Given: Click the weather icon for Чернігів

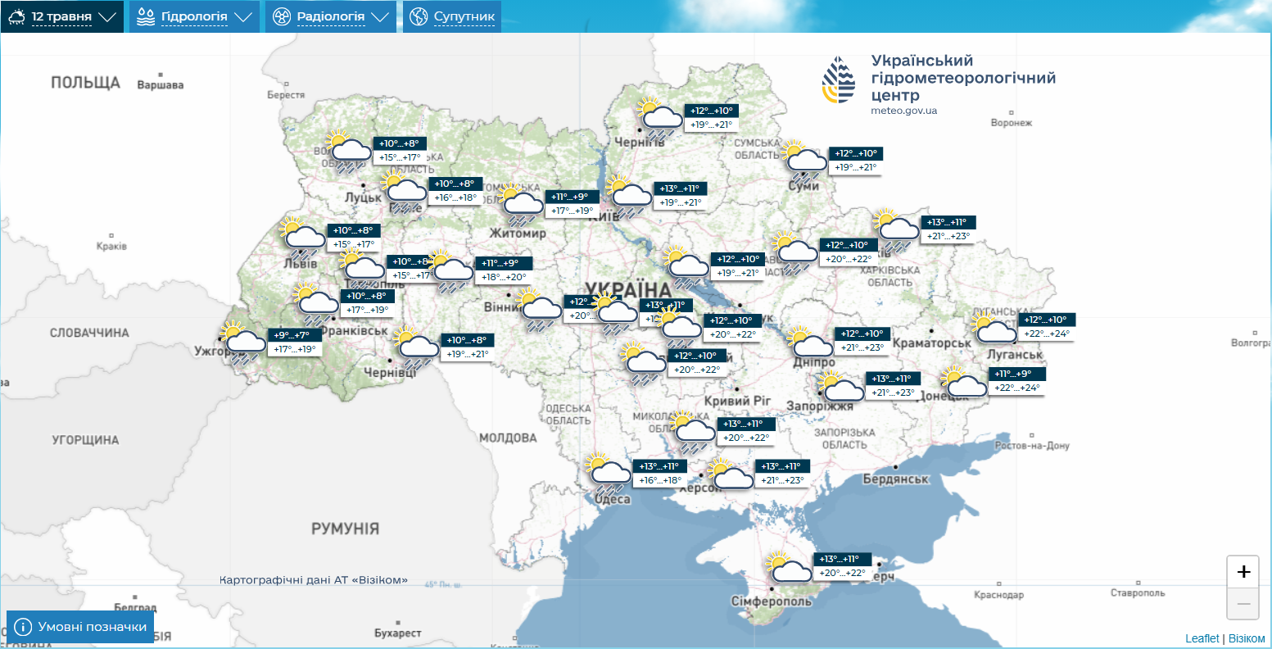Looking at the screenshot, I should click(659, 118).
